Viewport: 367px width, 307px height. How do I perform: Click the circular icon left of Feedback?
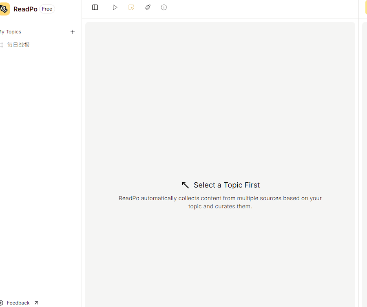(1, 303)
